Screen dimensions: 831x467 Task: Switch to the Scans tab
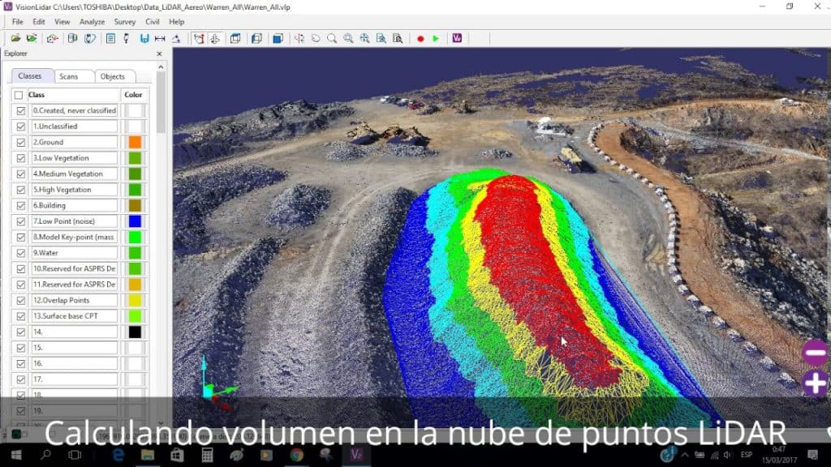[73, 75]
